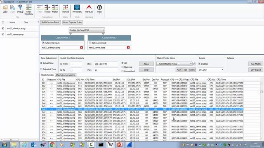This screenshot has height=148, width=264.
Task: Click the ID To input field
Action: (76, 70)
